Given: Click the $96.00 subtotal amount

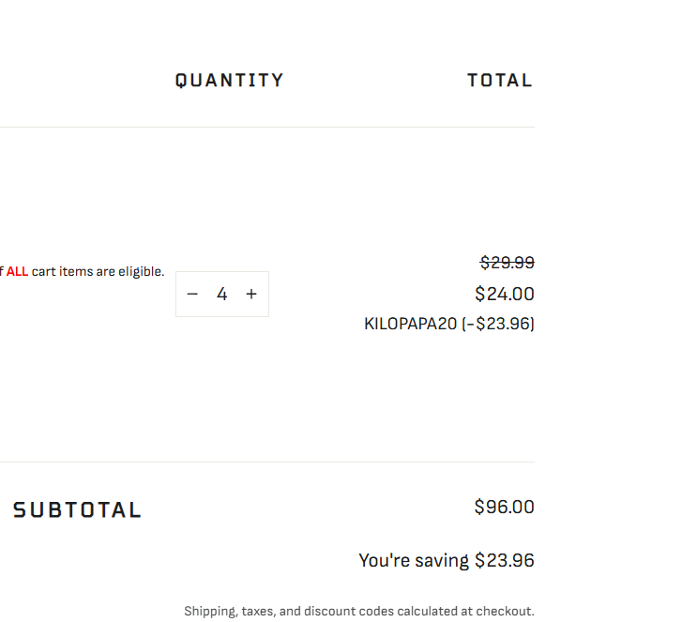Looking at the screenshot, I should (x=504, y=508).
